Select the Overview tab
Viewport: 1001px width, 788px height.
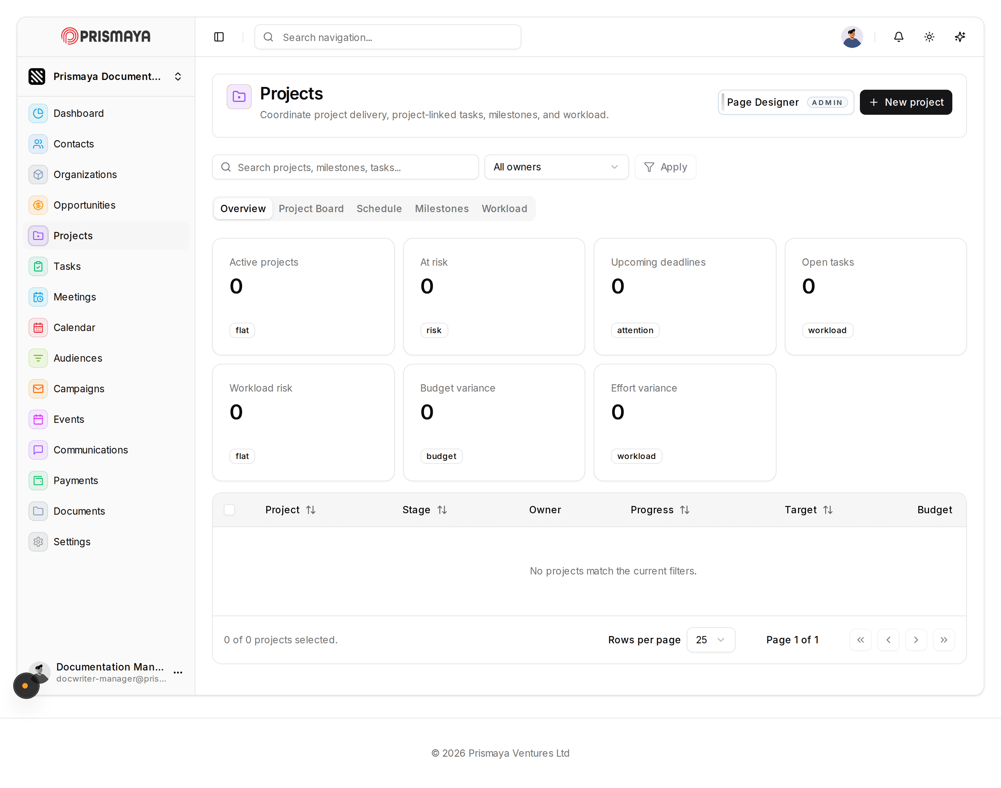[243, 209]
